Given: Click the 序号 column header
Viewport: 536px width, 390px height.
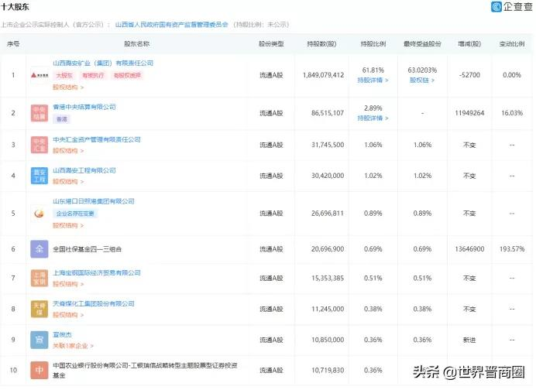Looking at the screenshot, I should 13,43.
